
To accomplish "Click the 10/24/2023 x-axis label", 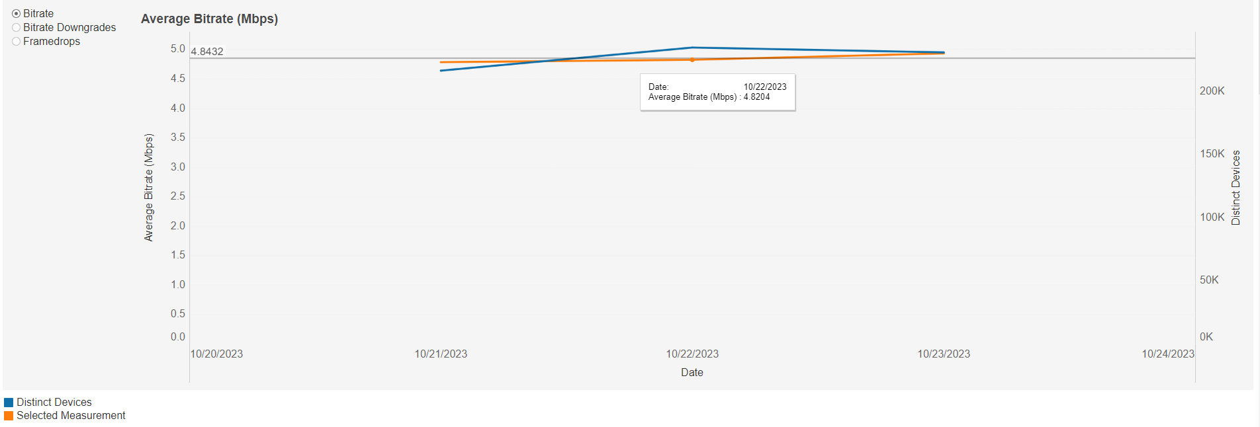I will [x=1167, y=354].
